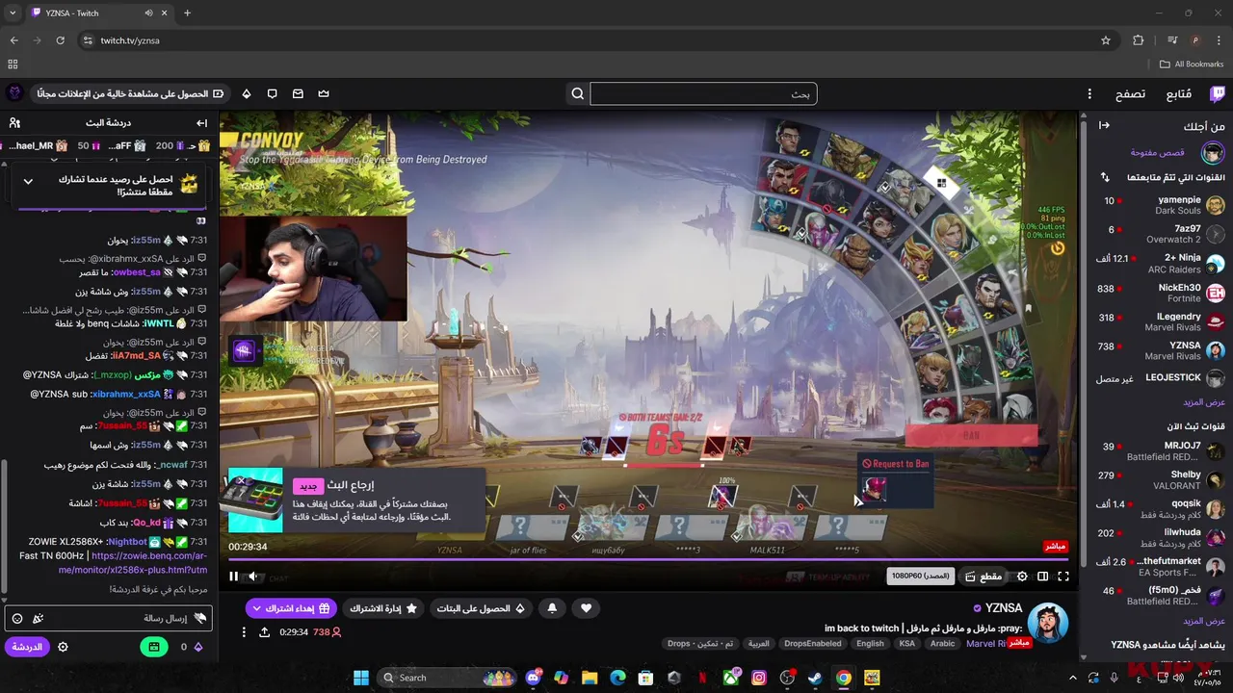Mute the YZNSA browser tab audio
Screen dimensions: 1233x693
tap(149, 13)
